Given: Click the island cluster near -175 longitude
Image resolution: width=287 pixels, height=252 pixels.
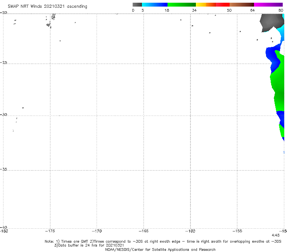Looking at the screenshot, I should [x=50, y=21].
